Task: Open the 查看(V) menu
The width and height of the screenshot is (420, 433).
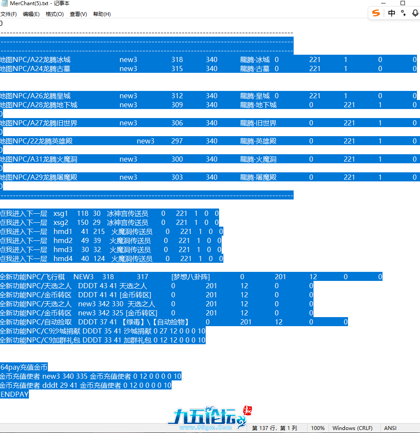Action: coord(78,14)
